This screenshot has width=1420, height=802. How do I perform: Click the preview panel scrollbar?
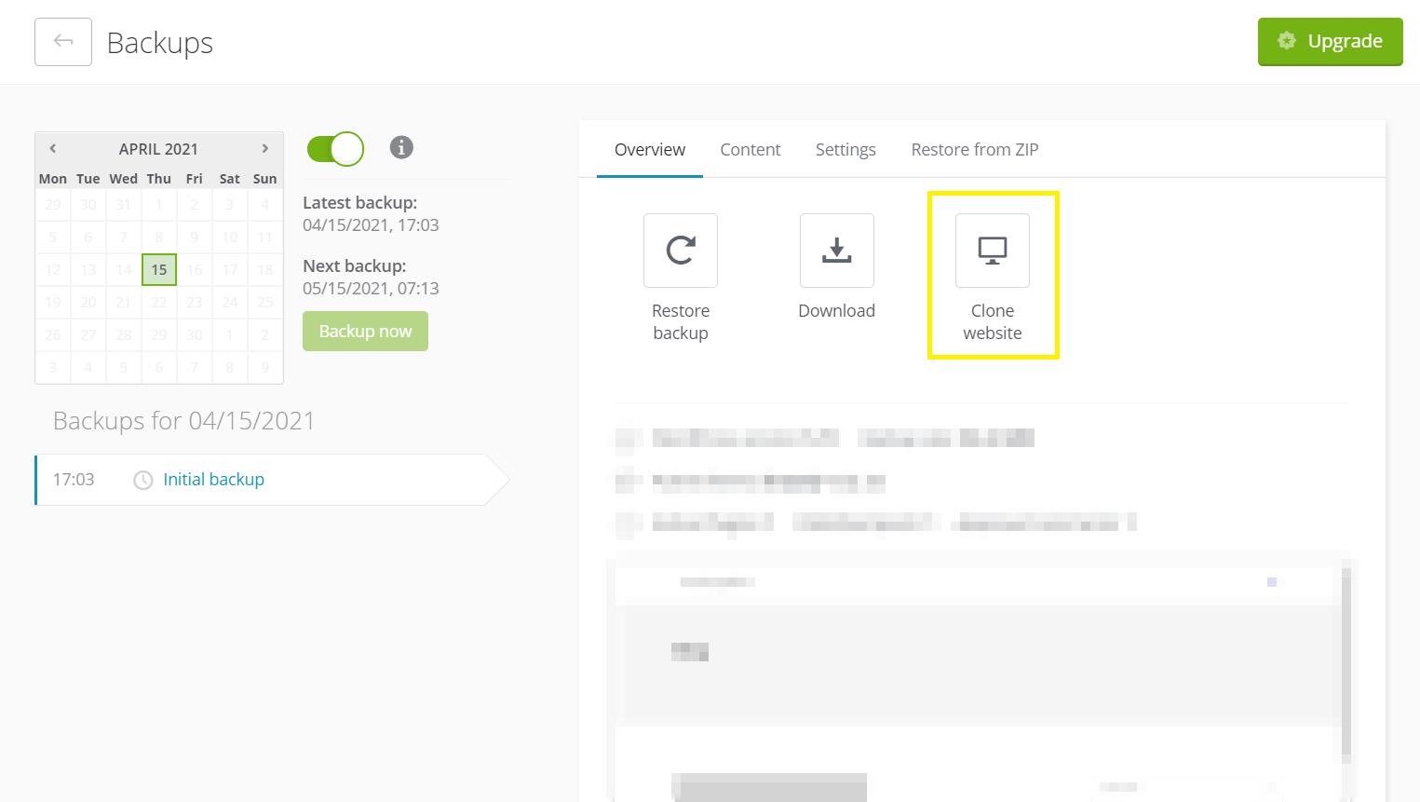point(1346,661)
